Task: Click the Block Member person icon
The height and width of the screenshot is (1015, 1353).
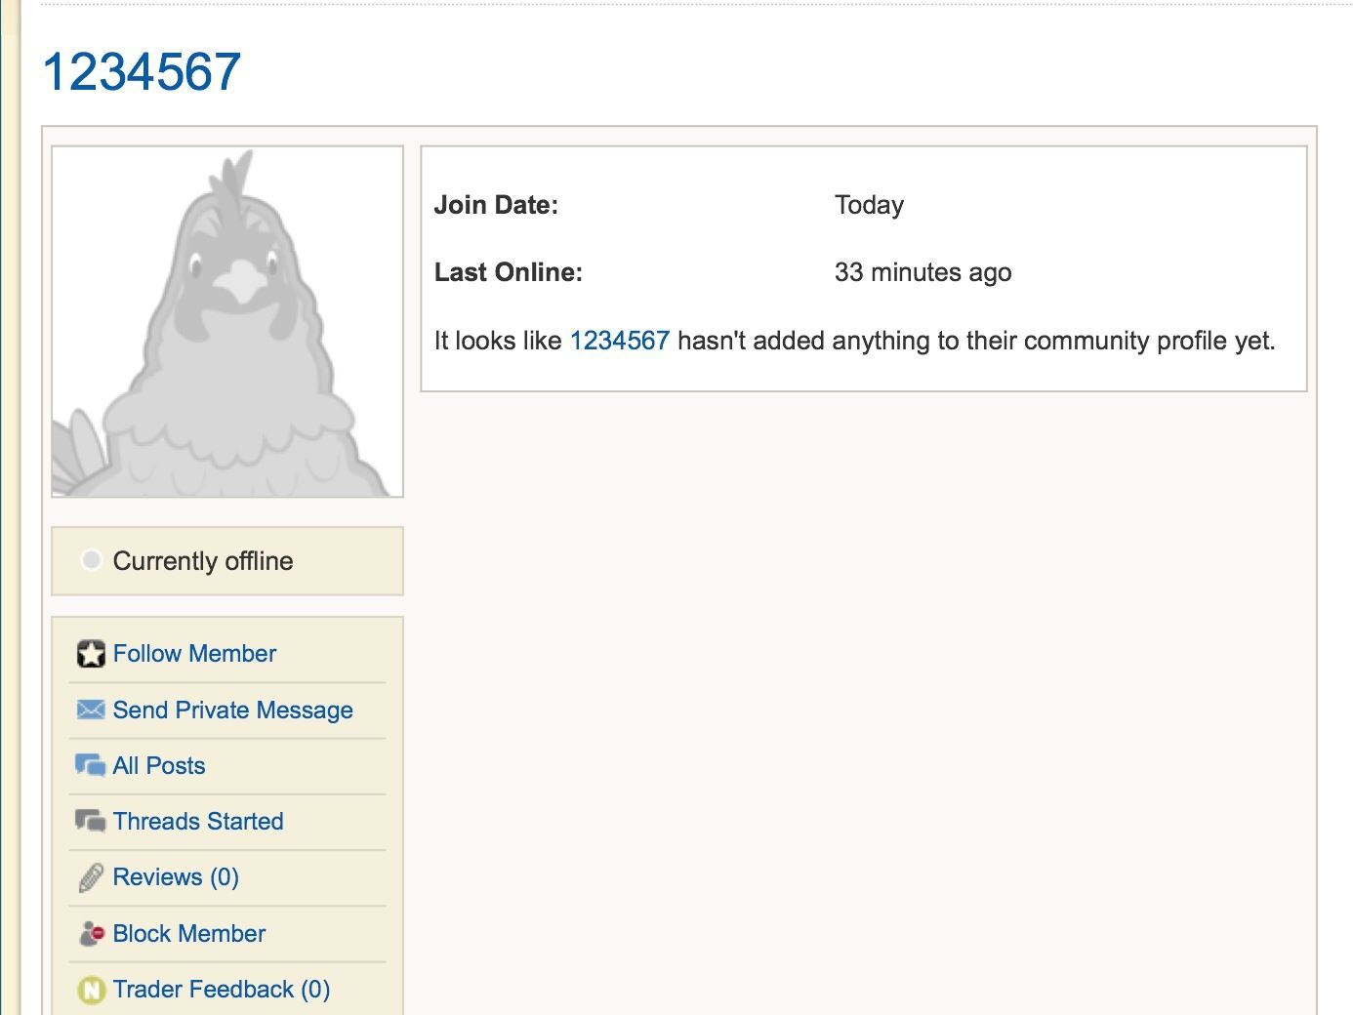Action: click(91, 934)
